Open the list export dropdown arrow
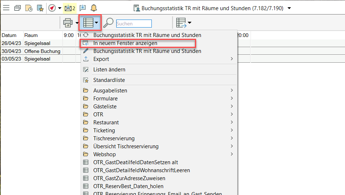 click(x=190, y=23)
